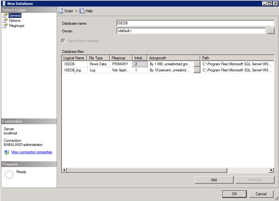Open the Filegroups page icon

point(5,26)
